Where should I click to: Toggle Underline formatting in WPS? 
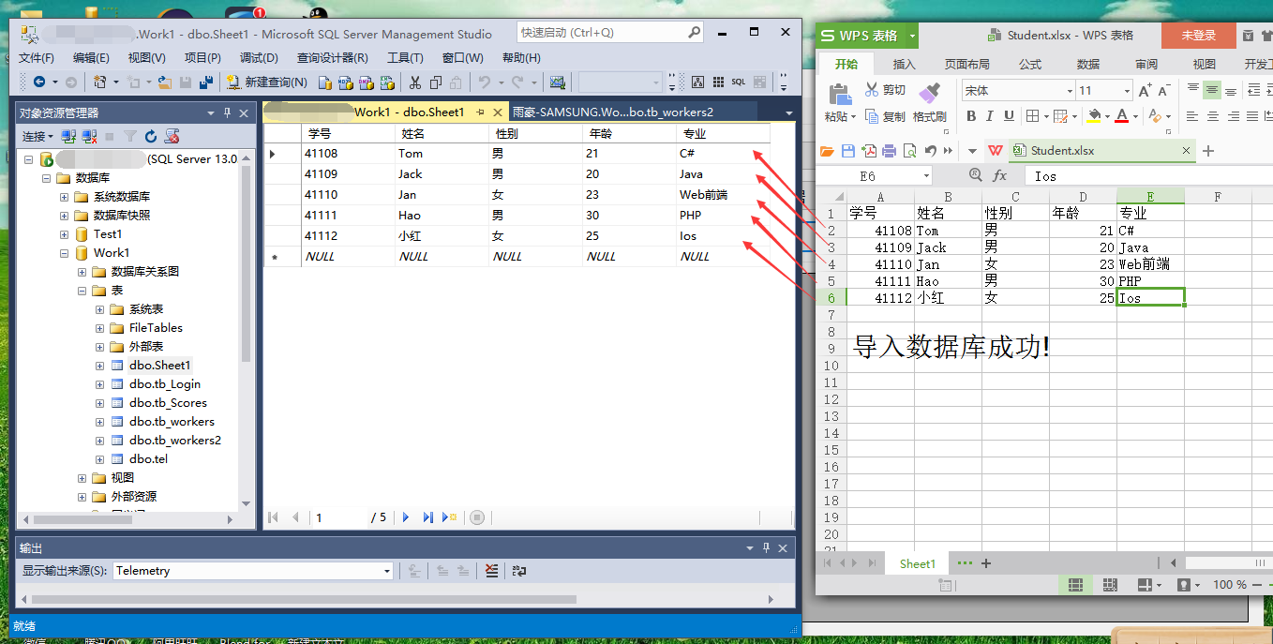click(x=1009, y=116)
